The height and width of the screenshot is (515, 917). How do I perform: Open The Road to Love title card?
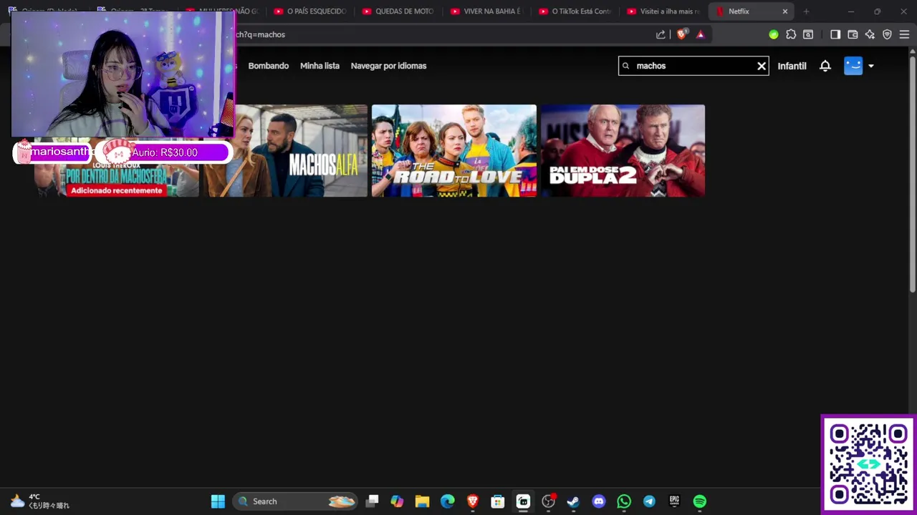point(454,151)
